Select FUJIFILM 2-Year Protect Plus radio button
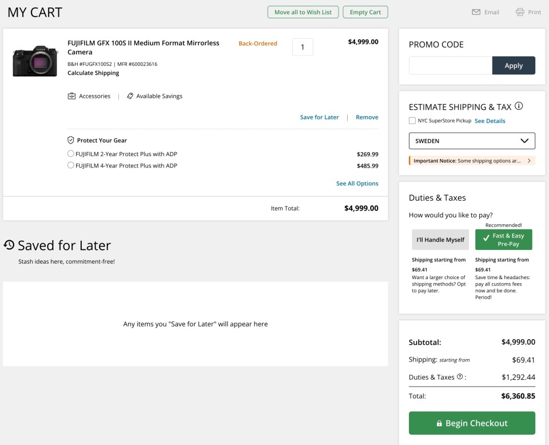Screen dimensions: 549x445 [71, 154]
